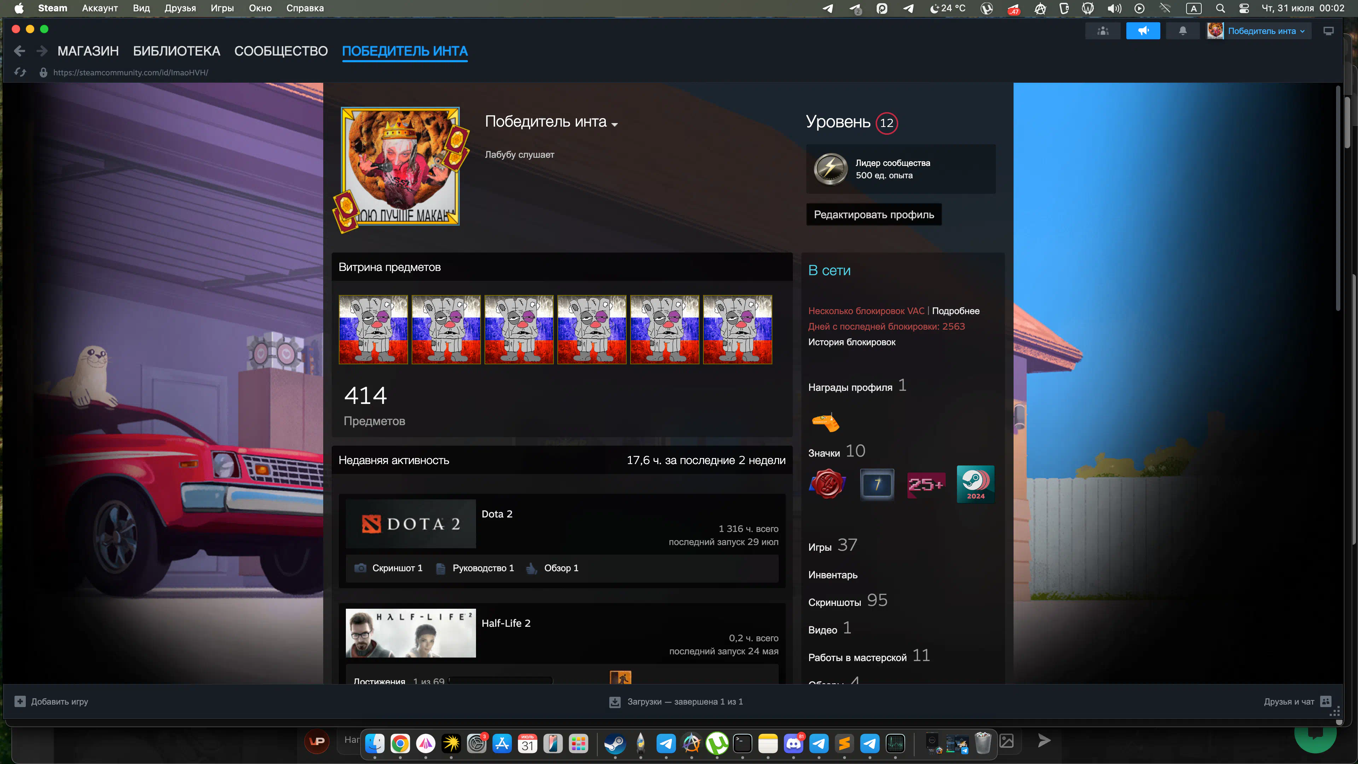Open the red wax seal badge
The image size is (1358, 764).
(827, 484)
